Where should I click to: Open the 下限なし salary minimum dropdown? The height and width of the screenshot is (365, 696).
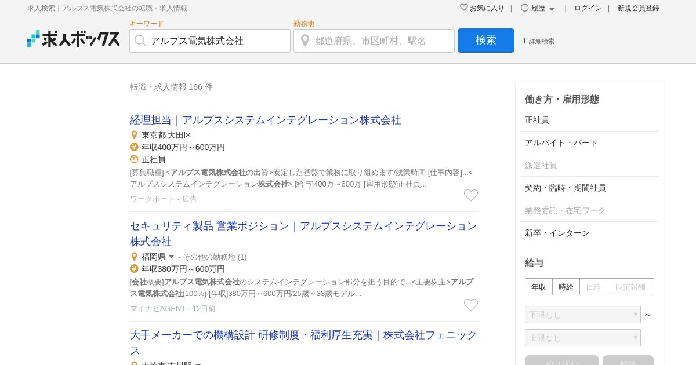[x=583, y=315]
